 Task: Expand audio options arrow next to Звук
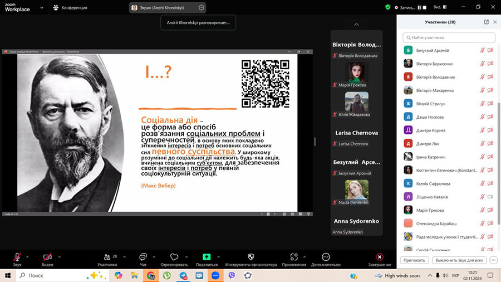(x=27, y=256)
